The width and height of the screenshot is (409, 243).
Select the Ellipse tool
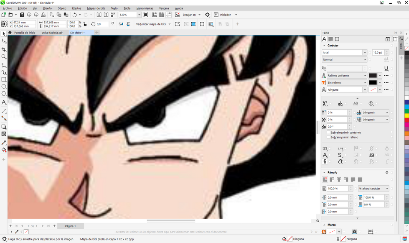pyautogui.click(x=4, y=87)
